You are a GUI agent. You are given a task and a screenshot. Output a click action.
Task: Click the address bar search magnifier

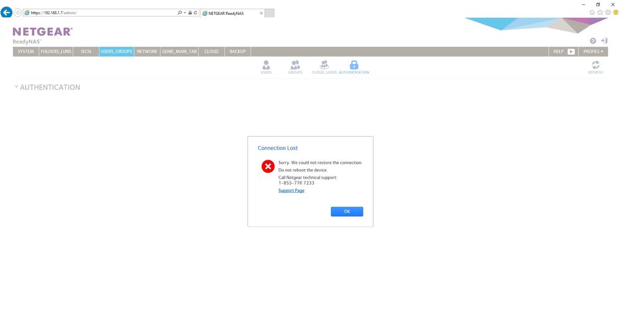(x=180, y=12)
